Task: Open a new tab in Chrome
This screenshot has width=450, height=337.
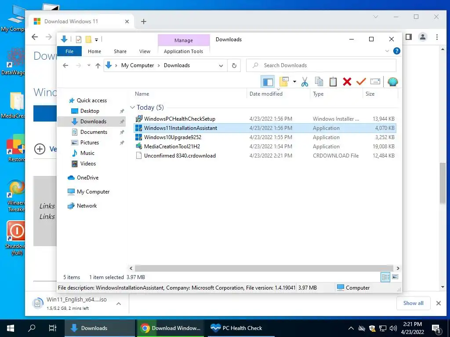Action: (x=144, y=22)
